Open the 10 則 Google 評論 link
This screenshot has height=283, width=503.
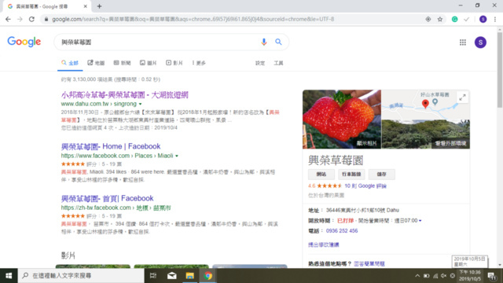pos(365,186)
